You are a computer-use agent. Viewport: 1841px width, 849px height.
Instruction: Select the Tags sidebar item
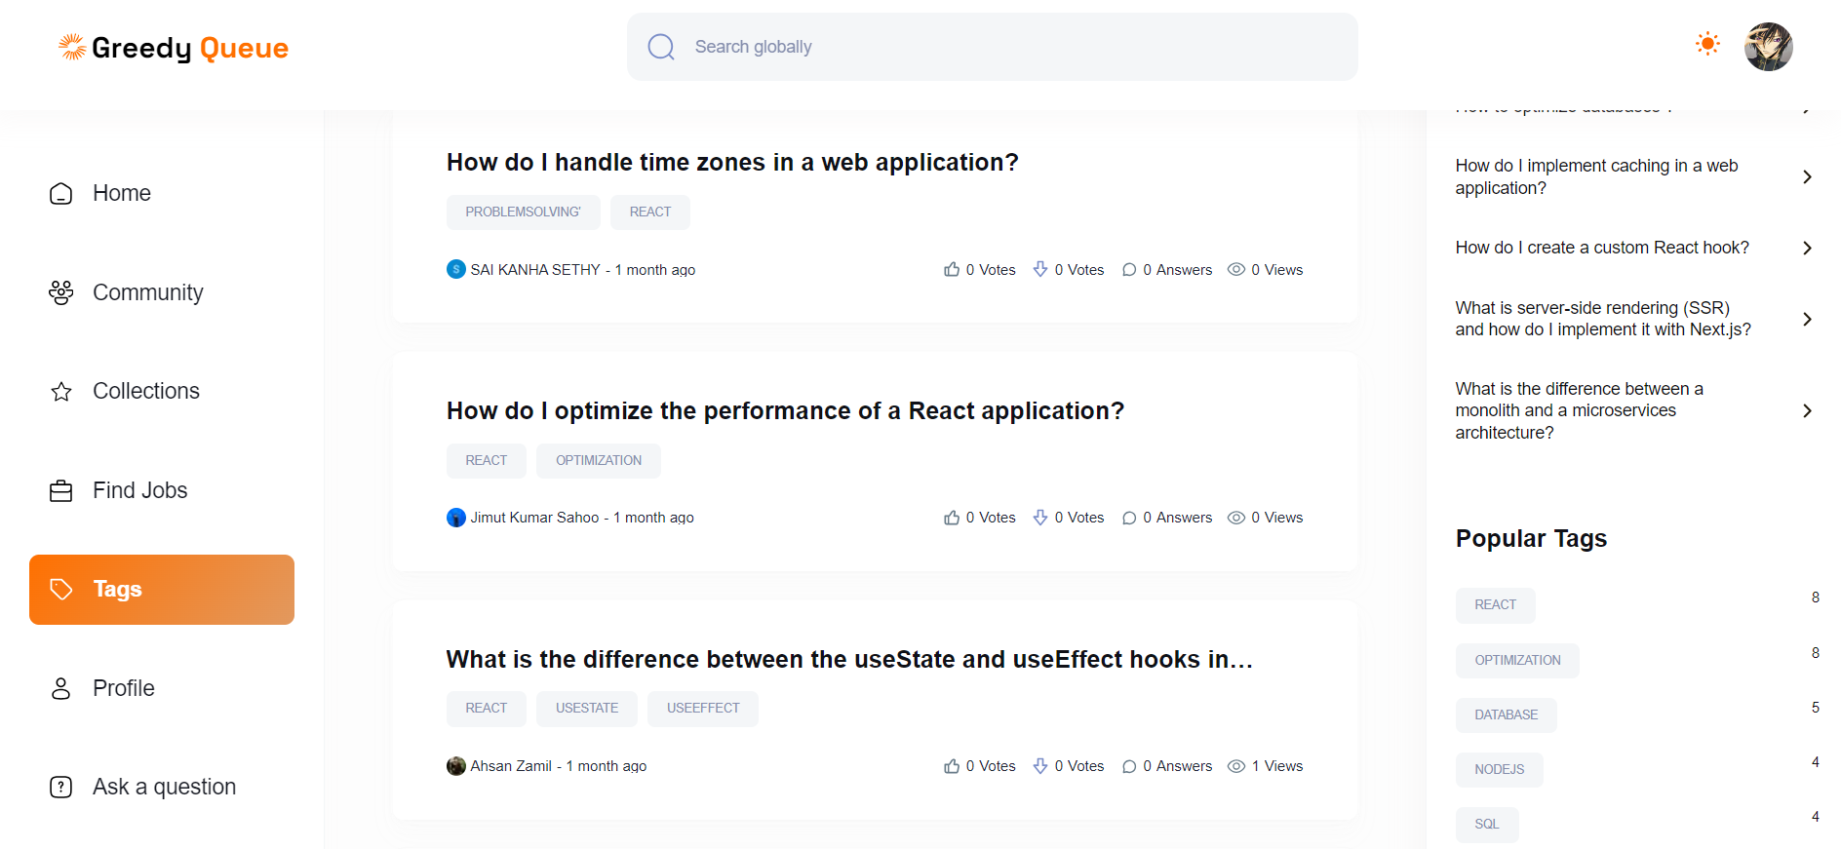pos(162,590)
